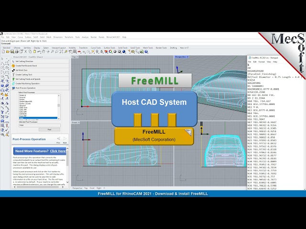This screenshot has width=306, height=229.
Task: Click the four-viewports layout icon
Action: (75, 52)
